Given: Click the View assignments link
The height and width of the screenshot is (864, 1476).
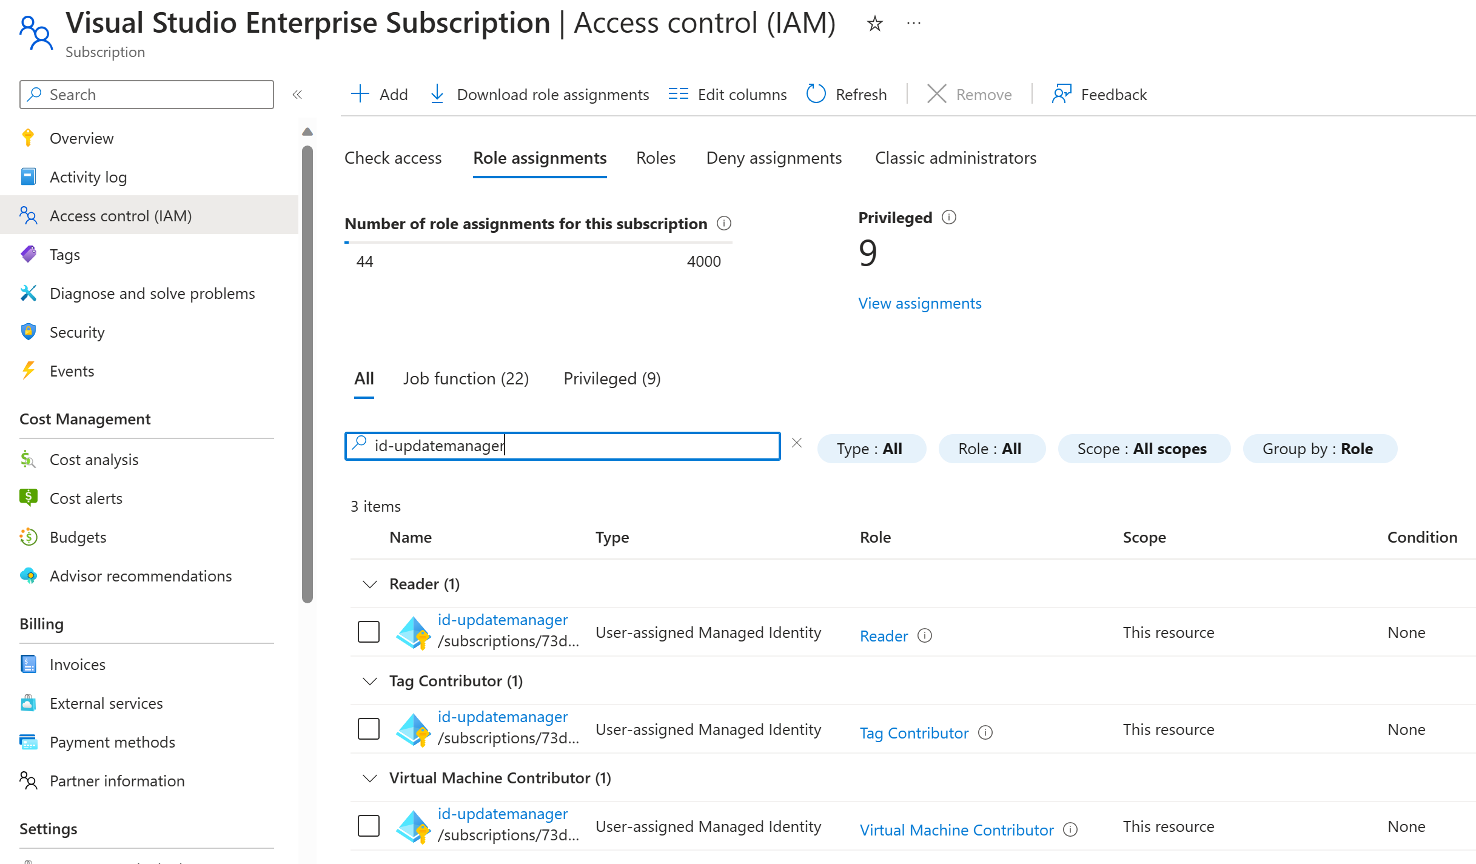Looking at the screenshot, I should pyautogui.click(x=919, y=303).
